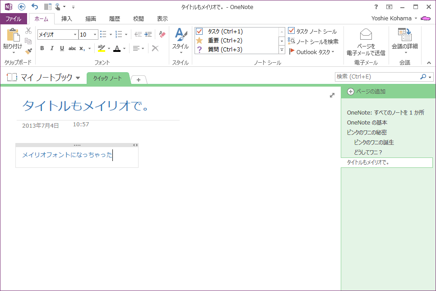Click the Back arrow in quick access toolbar
The height and width of the screenshot is (291, 436).
pyautogui.click(x=22, y=7)
